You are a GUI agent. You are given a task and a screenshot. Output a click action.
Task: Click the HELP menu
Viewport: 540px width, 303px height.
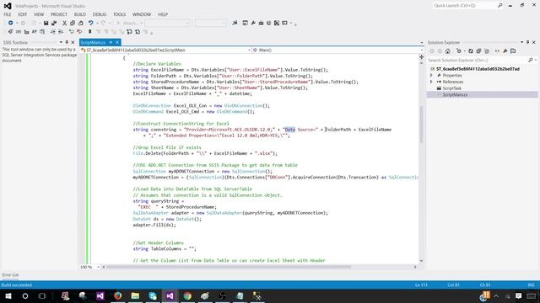click(163, 14)
